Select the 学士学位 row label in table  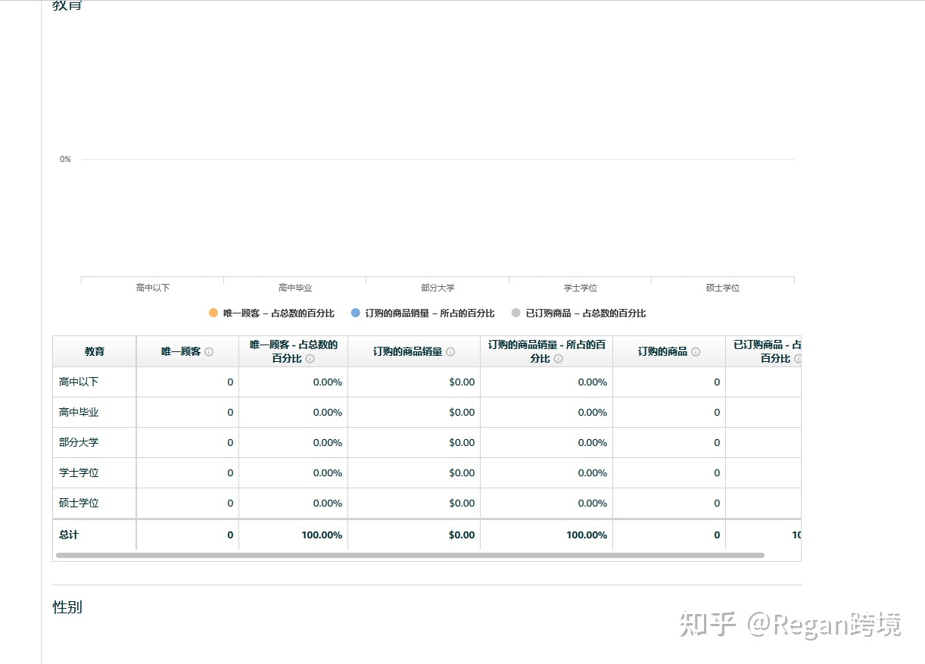(79, 473)
